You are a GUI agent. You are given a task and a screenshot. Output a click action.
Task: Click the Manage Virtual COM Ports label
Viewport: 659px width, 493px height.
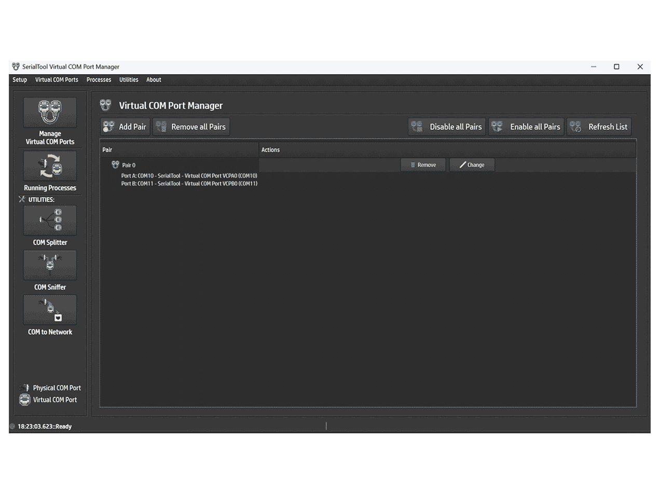(50, 138)
